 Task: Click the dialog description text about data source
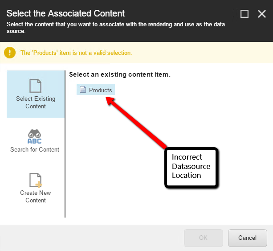pyautogui.click(x=116, y=28)
